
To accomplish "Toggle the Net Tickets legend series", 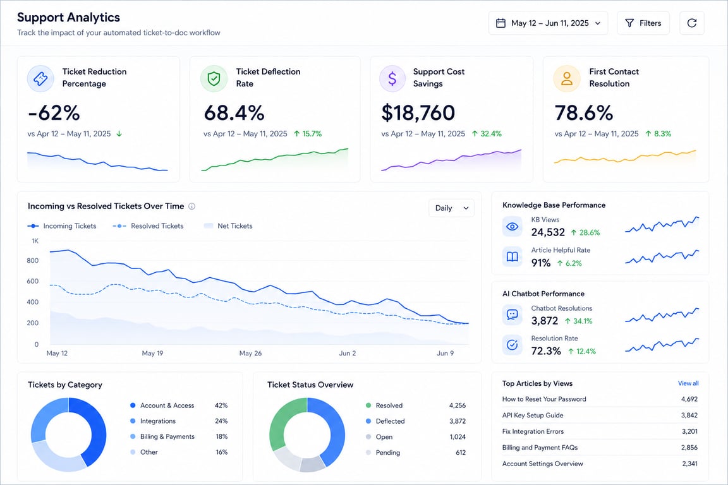I will coord(228,226).
